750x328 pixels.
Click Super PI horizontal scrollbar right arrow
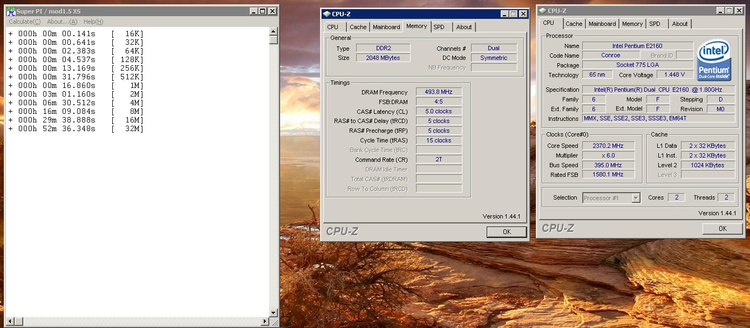tap(265, 322)
